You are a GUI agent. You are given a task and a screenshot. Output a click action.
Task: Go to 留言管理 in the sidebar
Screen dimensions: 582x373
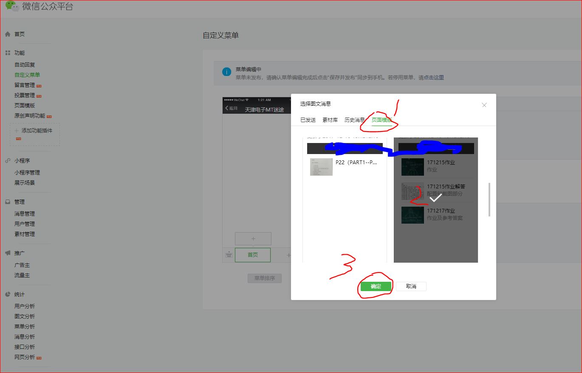[x=25, y=85]
